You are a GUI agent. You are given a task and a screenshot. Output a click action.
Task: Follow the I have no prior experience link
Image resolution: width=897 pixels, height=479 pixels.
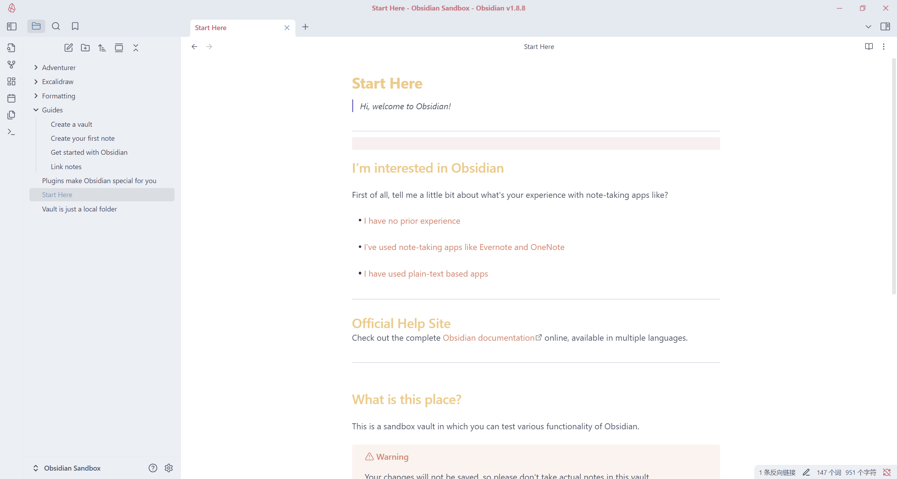[x=412, y=221]
